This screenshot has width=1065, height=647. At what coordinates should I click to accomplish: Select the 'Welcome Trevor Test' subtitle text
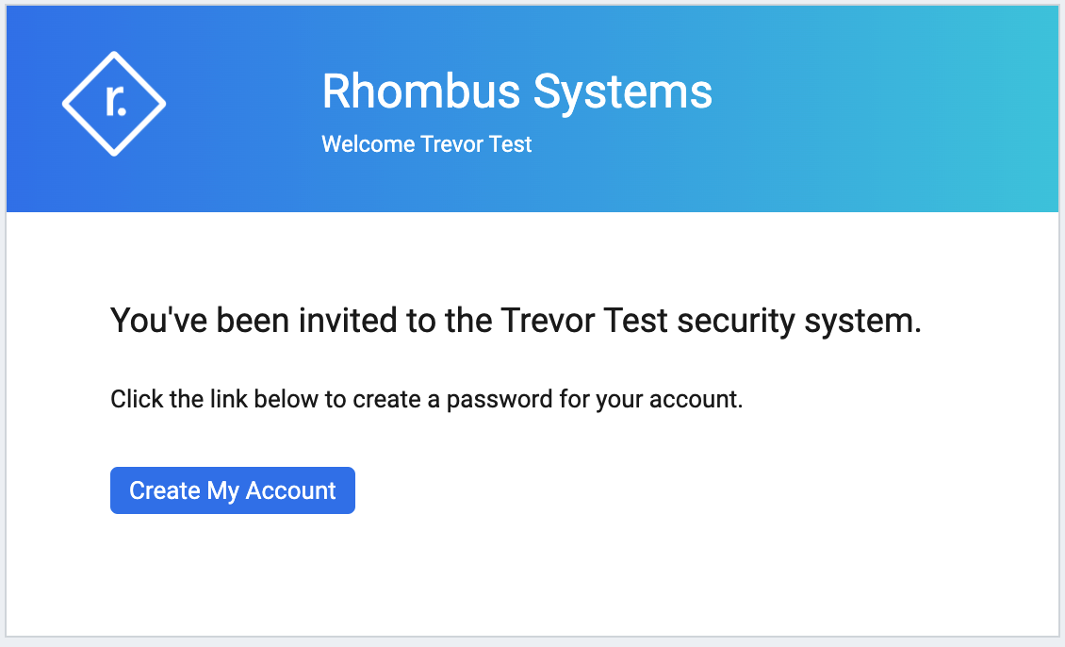click(427, 144)
